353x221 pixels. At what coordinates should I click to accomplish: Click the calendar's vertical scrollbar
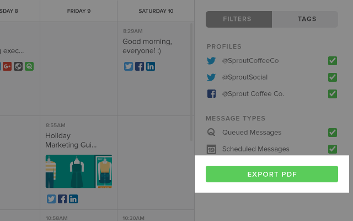191,82
